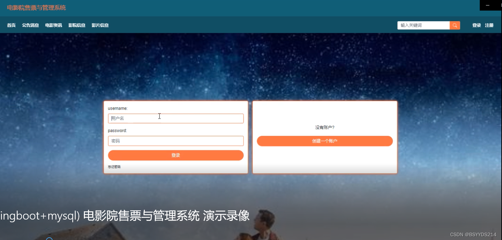Go to the 公告消息 announcements page

point(30,25)
